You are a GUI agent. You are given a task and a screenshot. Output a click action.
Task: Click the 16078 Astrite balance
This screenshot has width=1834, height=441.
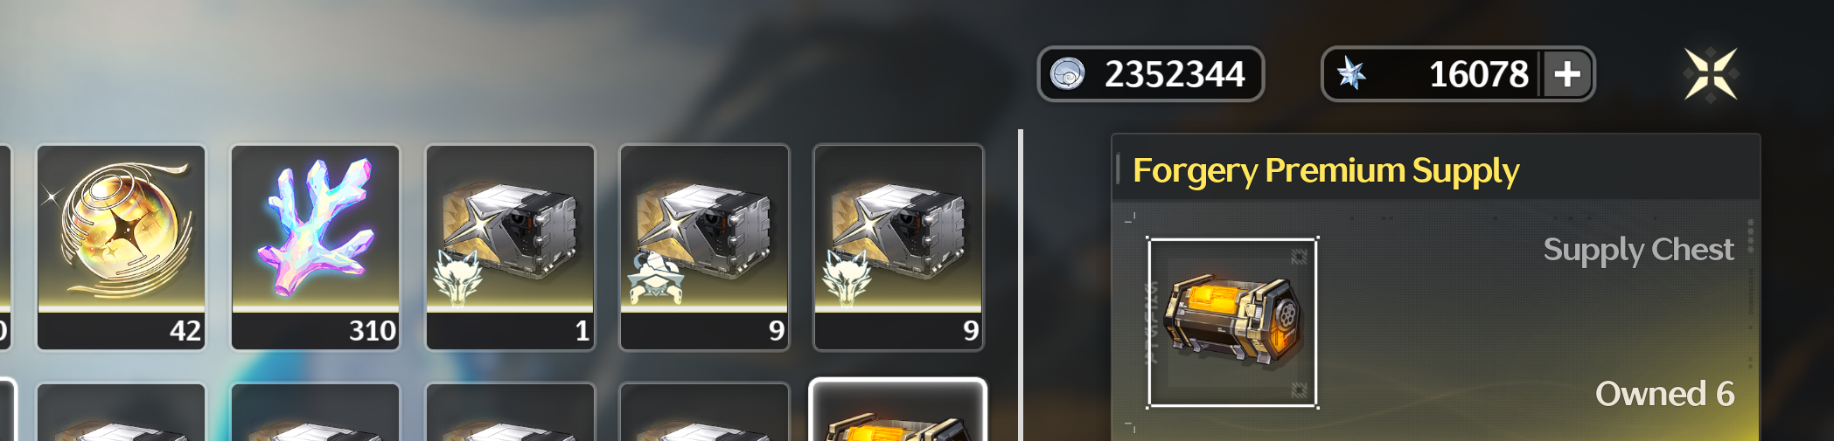pos(1478,74)
